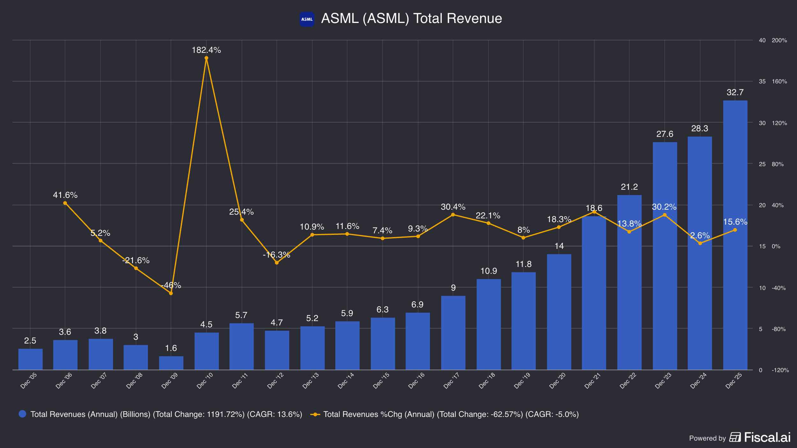Click the 40 revenue axis tick label
The width and height of the screenshot is (797, 448).
(x=762, y=40)
